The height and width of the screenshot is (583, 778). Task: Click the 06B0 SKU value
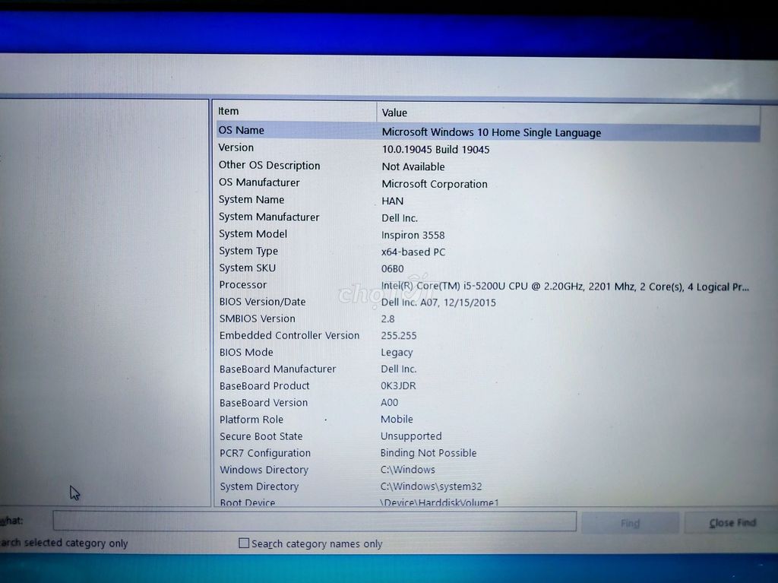(393, 269)
